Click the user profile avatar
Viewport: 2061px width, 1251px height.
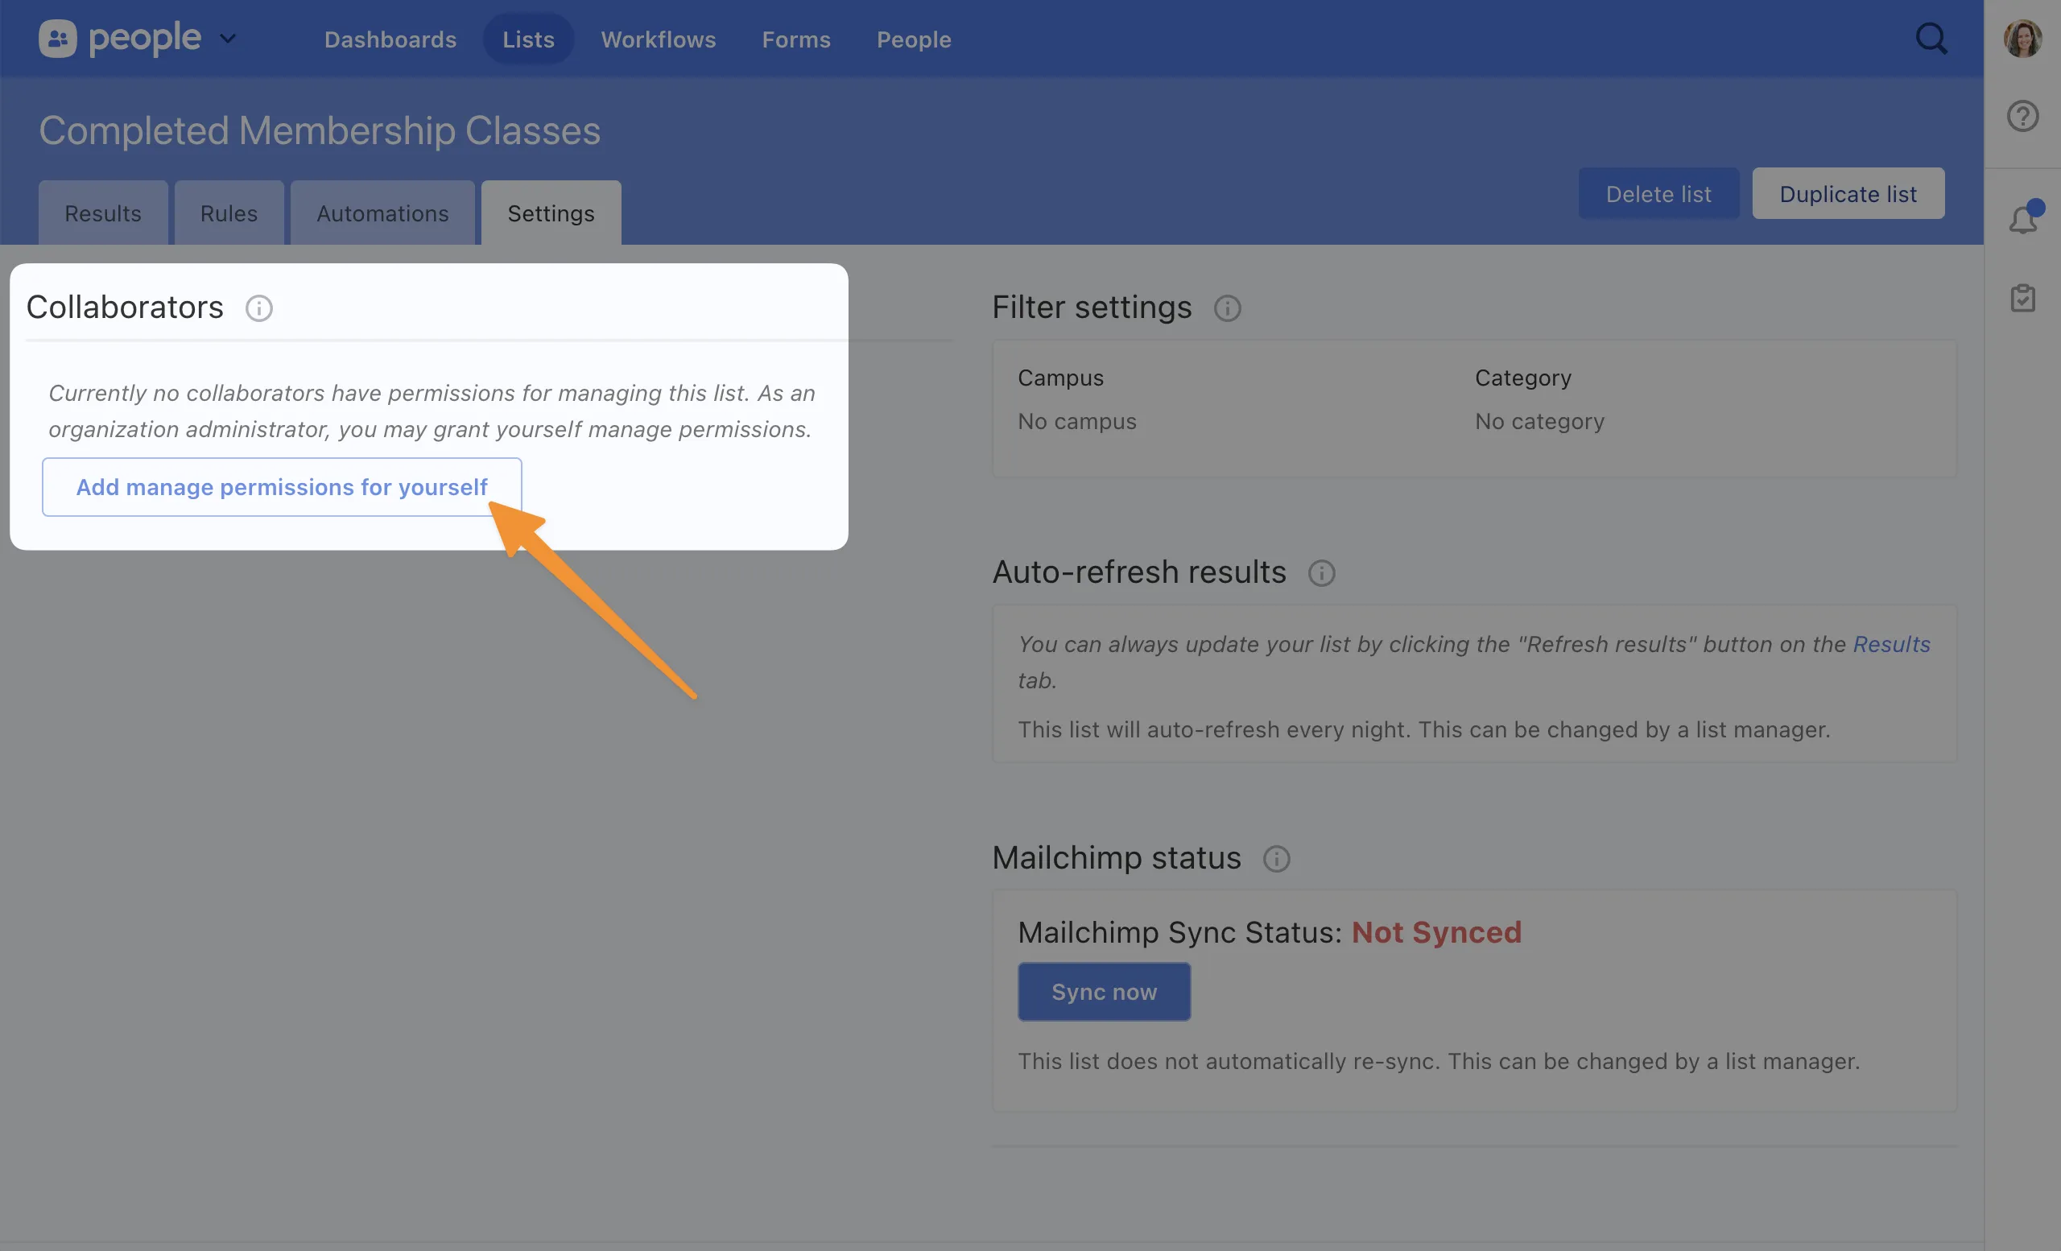click(2022, 39)
